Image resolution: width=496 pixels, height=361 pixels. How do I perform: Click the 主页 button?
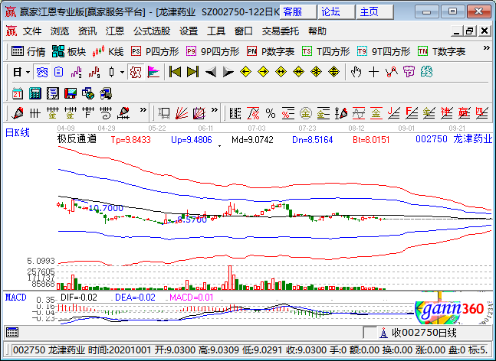(x=375, y=12)
